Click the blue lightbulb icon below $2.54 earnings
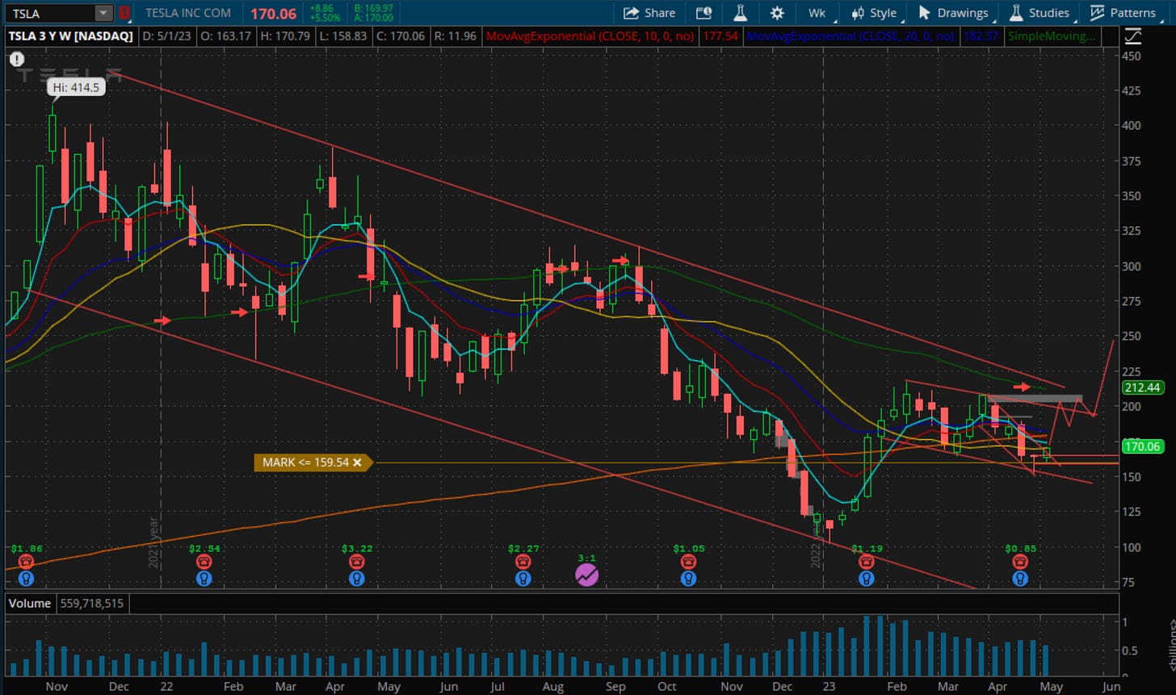 pyautogui.click(x=204, y=578)
